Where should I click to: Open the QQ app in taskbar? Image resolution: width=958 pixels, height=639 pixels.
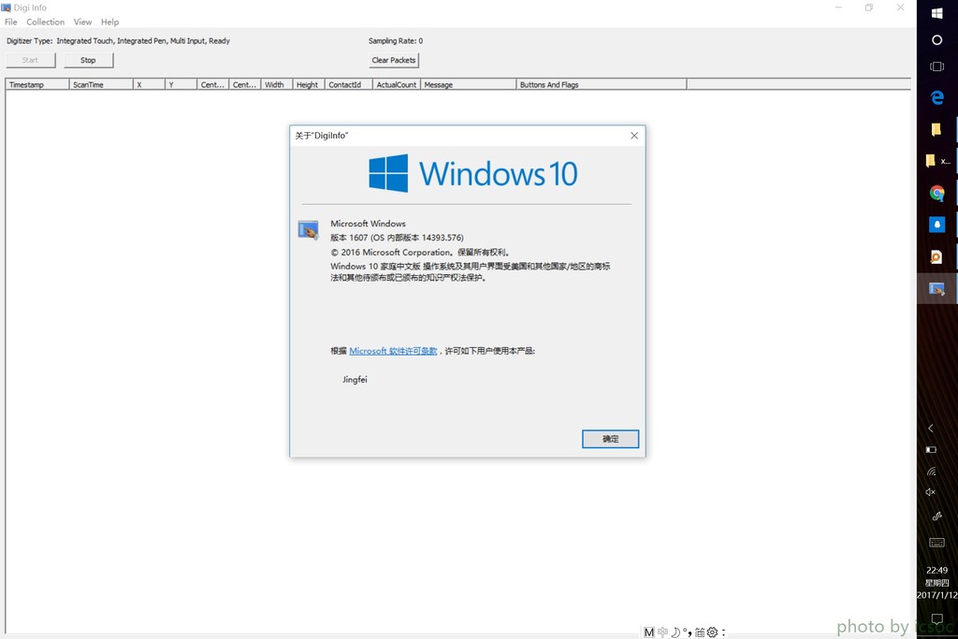pyautogui.click(x=936, y=225)
